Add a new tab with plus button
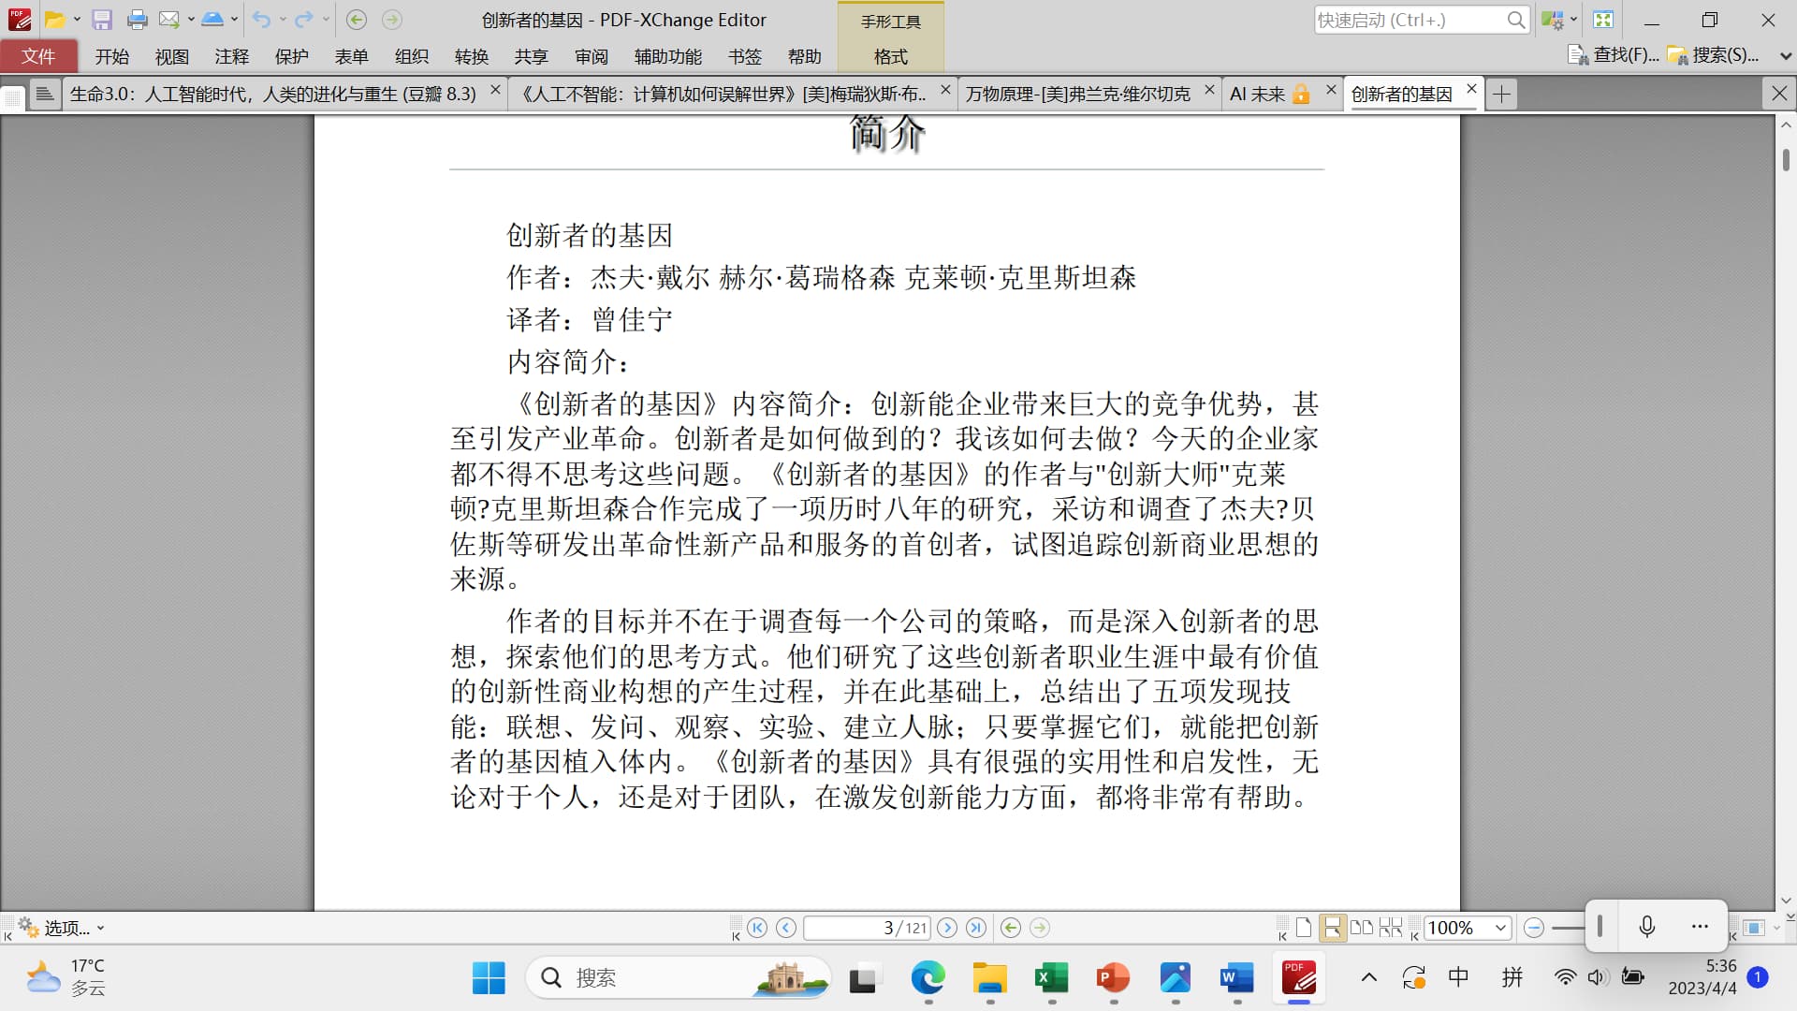 (x=1501, y=94)
